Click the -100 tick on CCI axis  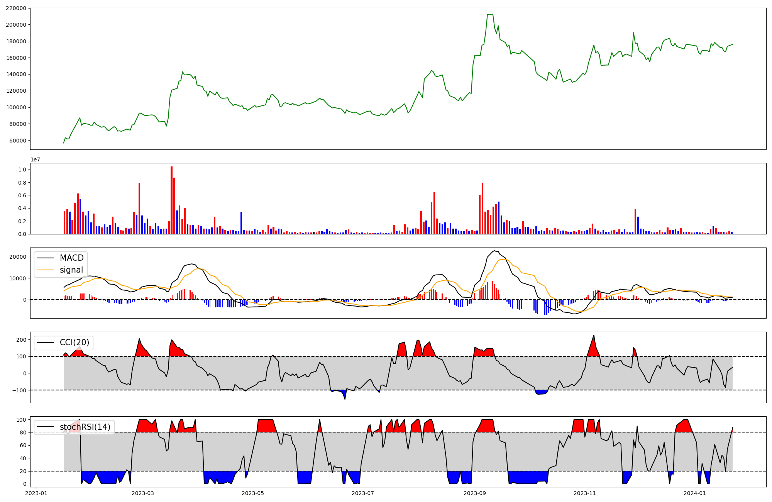pyautogui.click(x=19, y=390)
